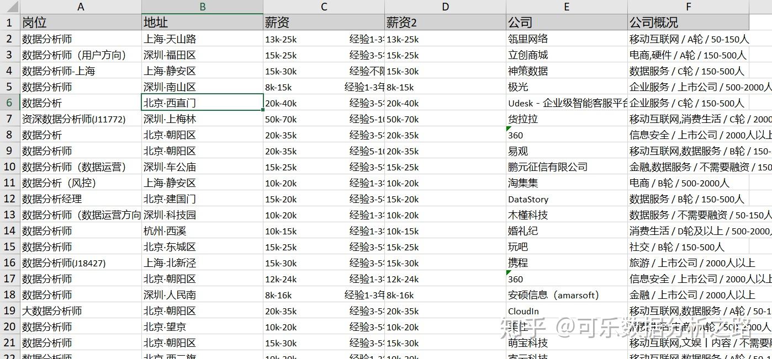Select cell 深圳·人民南

pos(202,294)
